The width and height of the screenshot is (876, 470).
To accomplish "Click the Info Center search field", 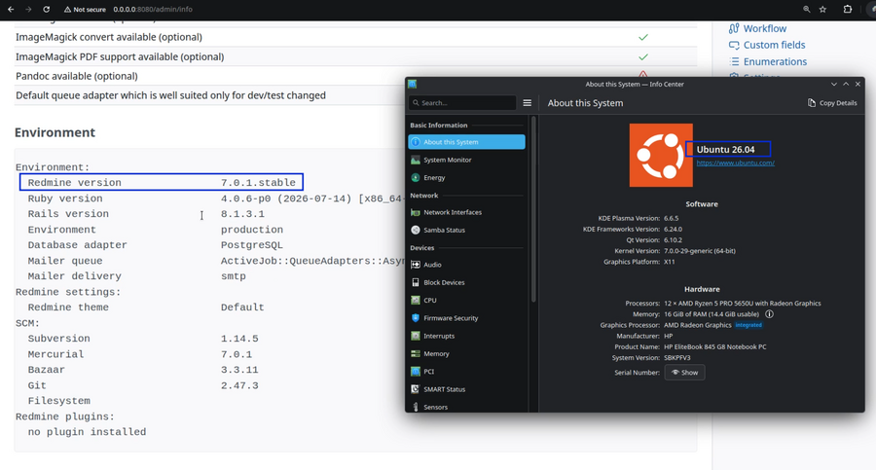I will click(462, 103).
